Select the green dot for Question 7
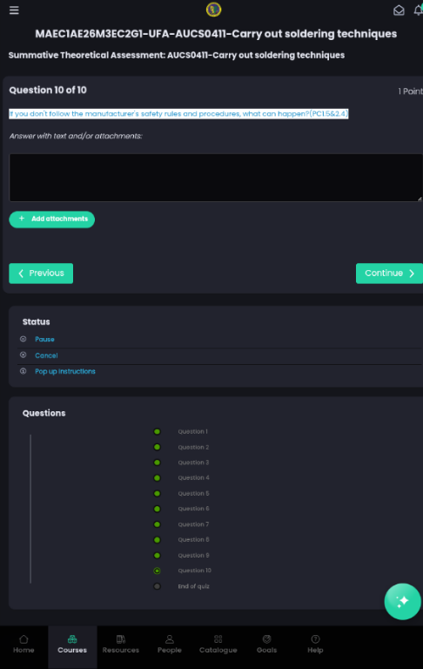Viewport: 423px width, 669px height. tap(157, 524)
